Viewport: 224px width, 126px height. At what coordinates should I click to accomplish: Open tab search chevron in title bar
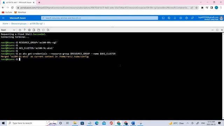(201, 2)
